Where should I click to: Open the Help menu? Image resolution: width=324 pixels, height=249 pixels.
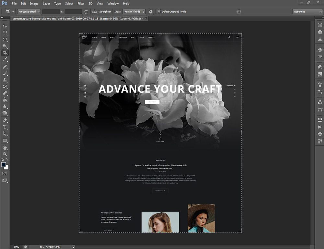point(126,4)
